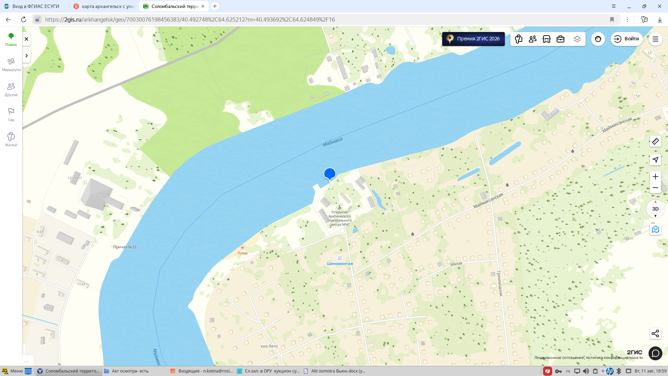Click the Войти login button
Screen dimensions: 668x376
[x=627, y=39]
